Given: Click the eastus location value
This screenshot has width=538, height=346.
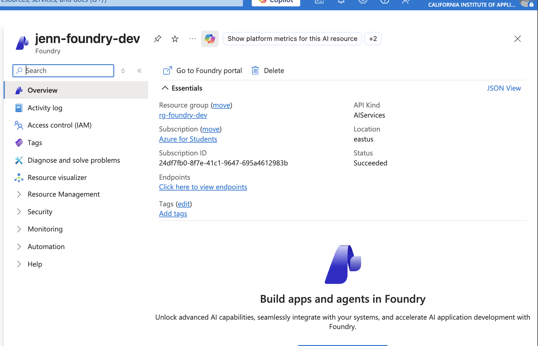Looking at the screenshot, I should click(364, 139).
